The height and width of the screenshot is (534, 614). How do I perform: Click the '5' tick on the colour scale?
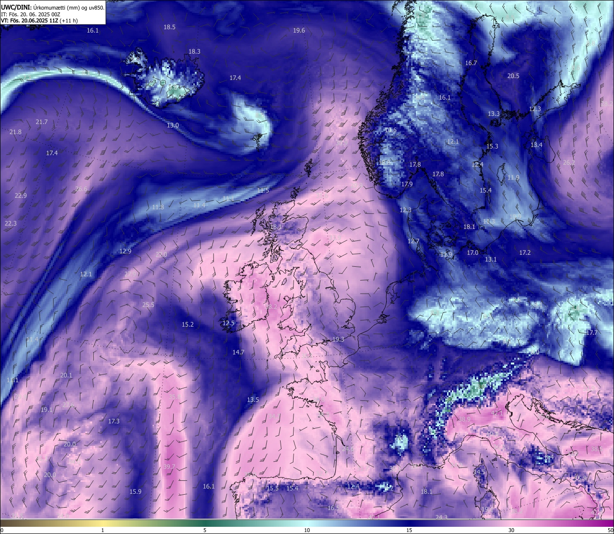click(205, 530)
